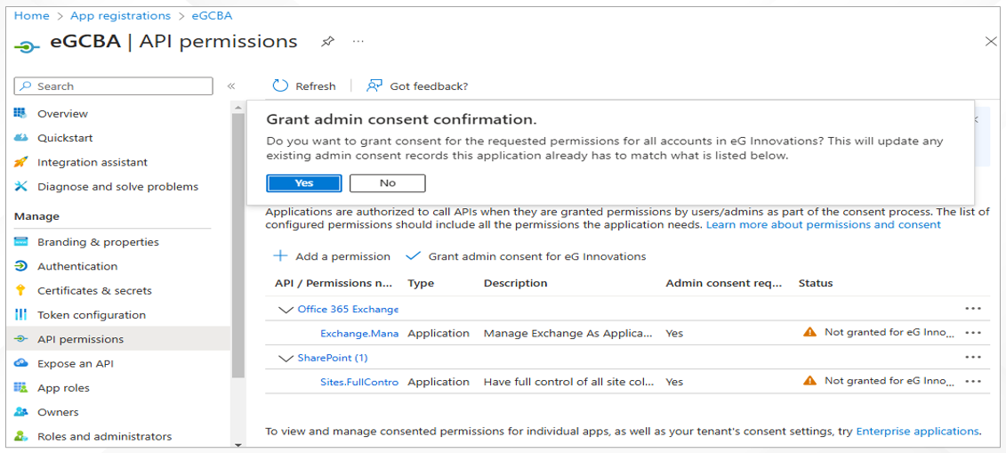Click the Quickstart cloud icon
Viewport: 1006px width, 453px height.
[20, 138]
